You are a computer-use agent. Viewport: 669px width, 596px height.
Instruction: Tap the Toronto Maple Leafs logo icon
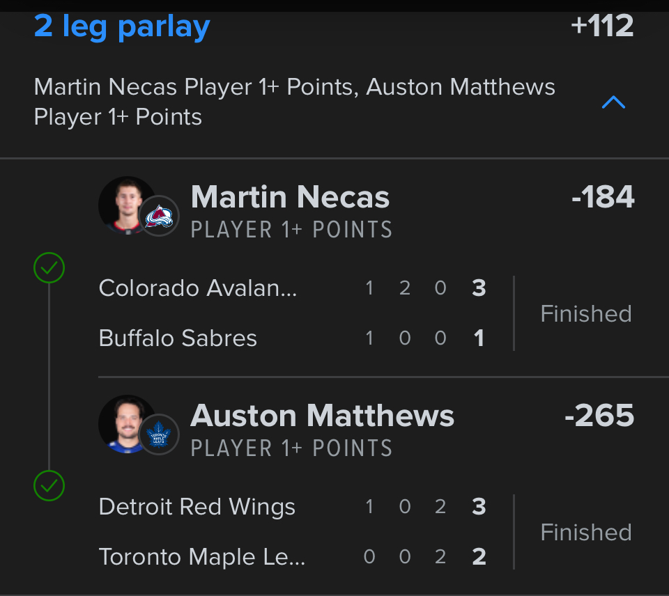point(160,434)
